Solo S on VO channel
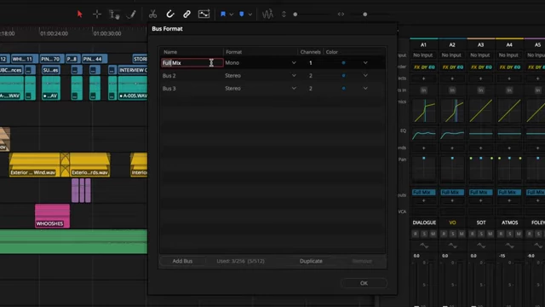 tap(452, 234)
